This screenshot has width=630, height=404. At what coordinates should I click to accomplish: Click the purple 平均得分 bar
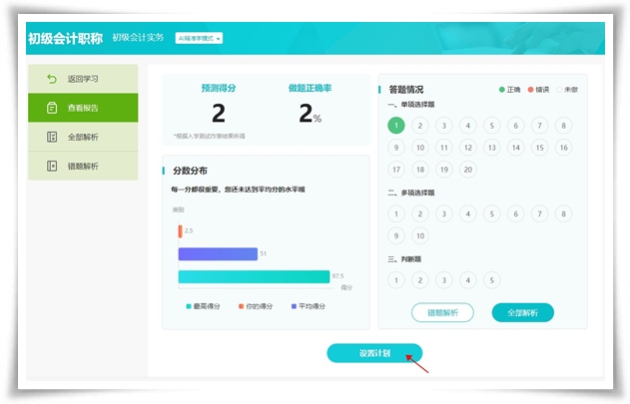coord(218,253)
